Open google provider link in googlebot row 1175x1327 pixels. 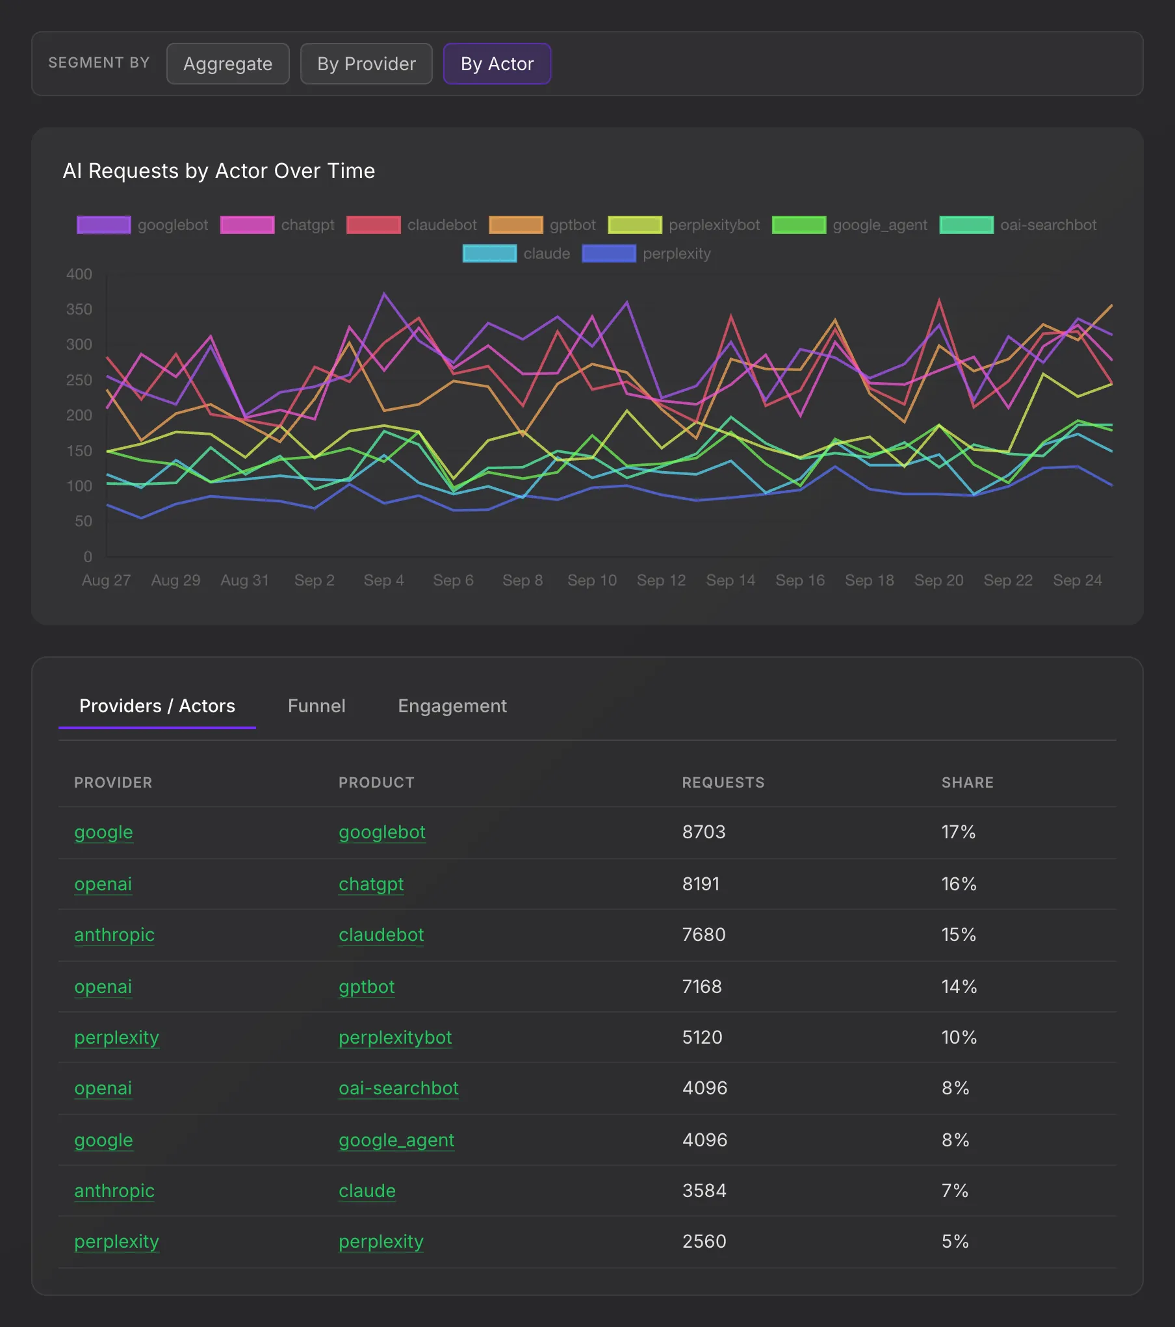(103, 832)
